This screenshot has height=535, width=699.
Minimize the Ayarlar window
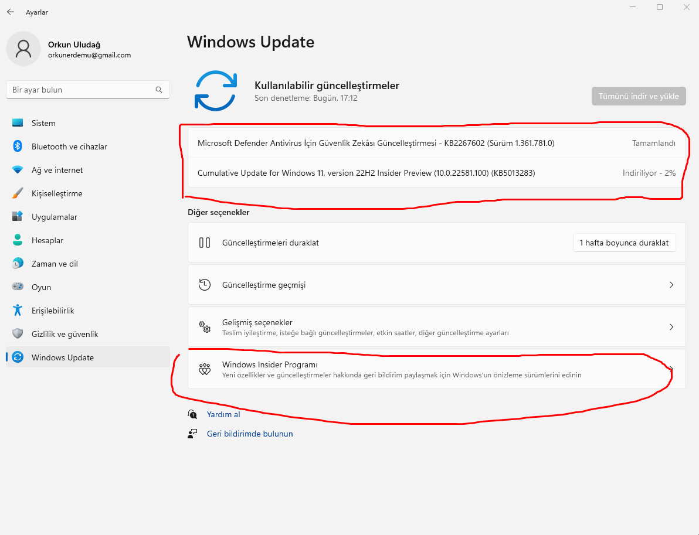click(633, 7)
